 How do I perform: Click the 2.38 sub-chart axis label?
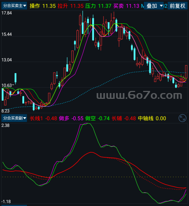[x=5, y=126]
